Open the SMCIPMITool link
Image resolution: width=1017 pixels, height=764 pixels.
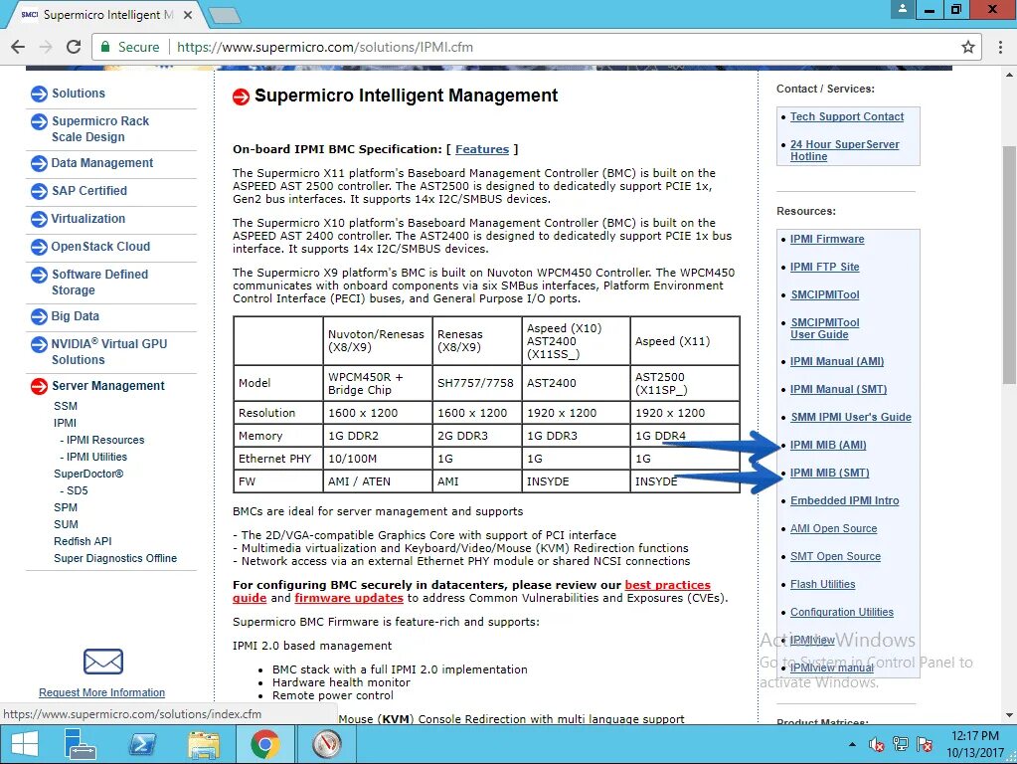pyautogui.click(x=825, y=294)
